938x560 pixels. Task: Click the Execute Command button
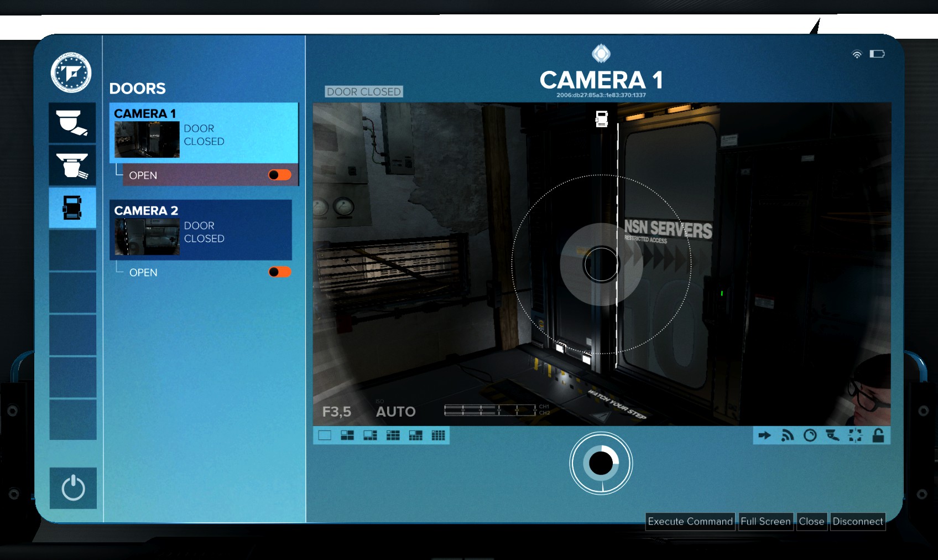[x=690, y=521]
